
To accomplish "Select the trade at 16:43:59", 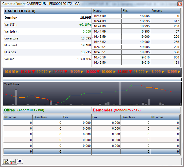I will pyautogui.click(x=136, y=37).
